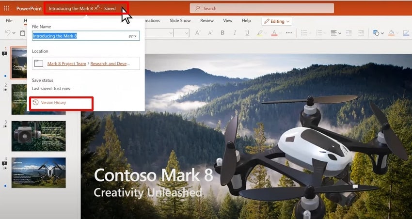This screenshot has width=412, height=219.
Task: Open the font size dropdown
Action: [x=187, y=33]
